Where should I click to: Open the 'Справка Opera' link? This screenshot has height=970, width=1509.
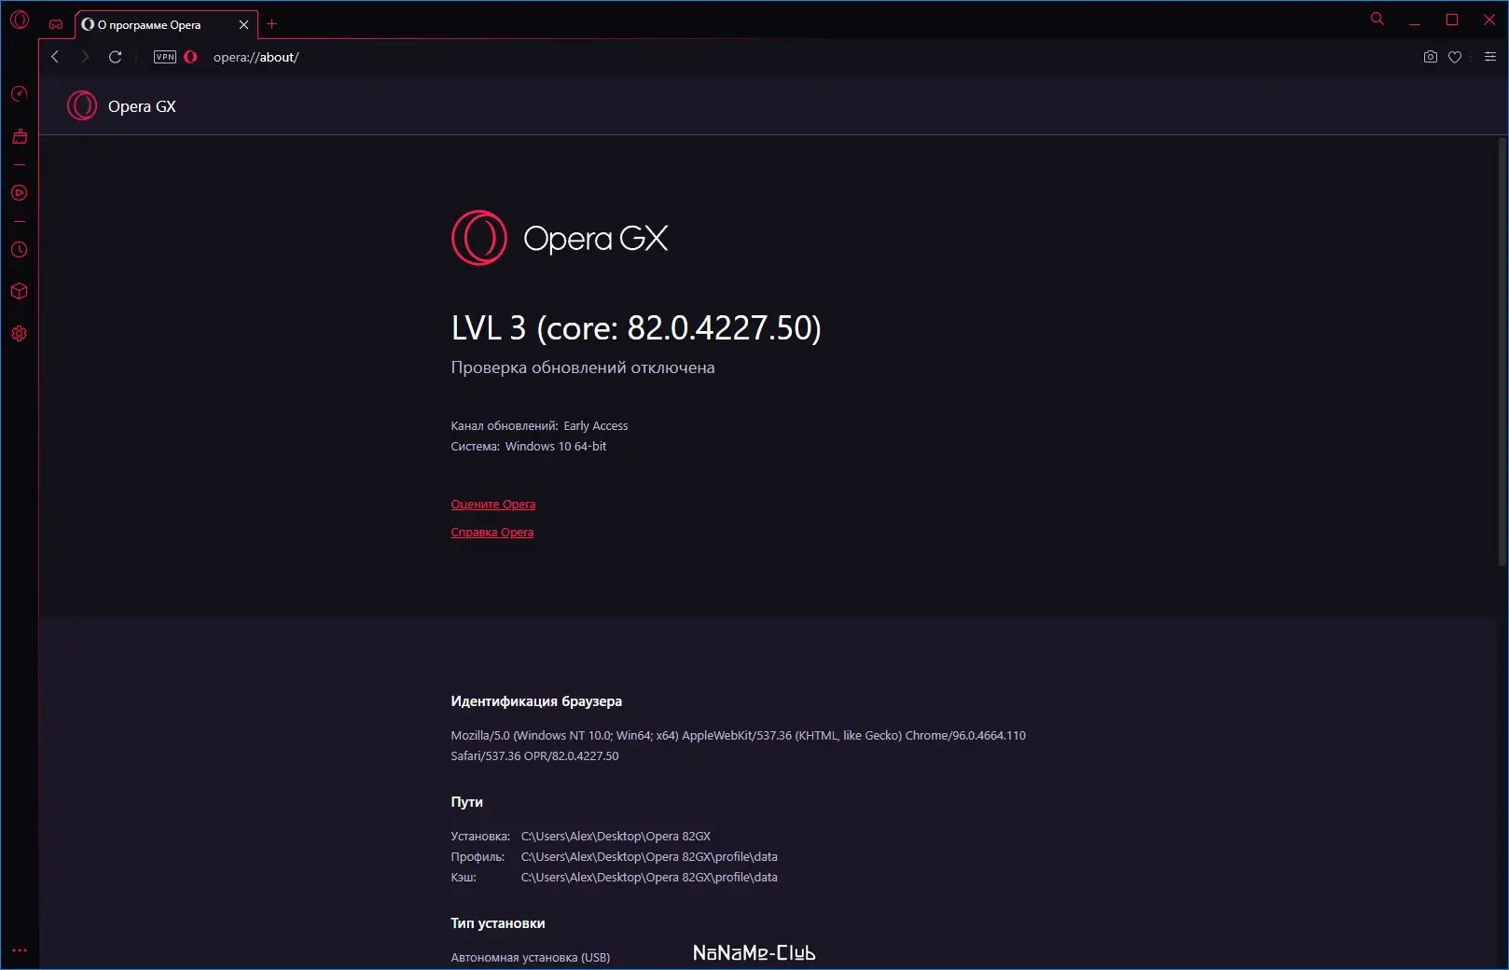492,533
